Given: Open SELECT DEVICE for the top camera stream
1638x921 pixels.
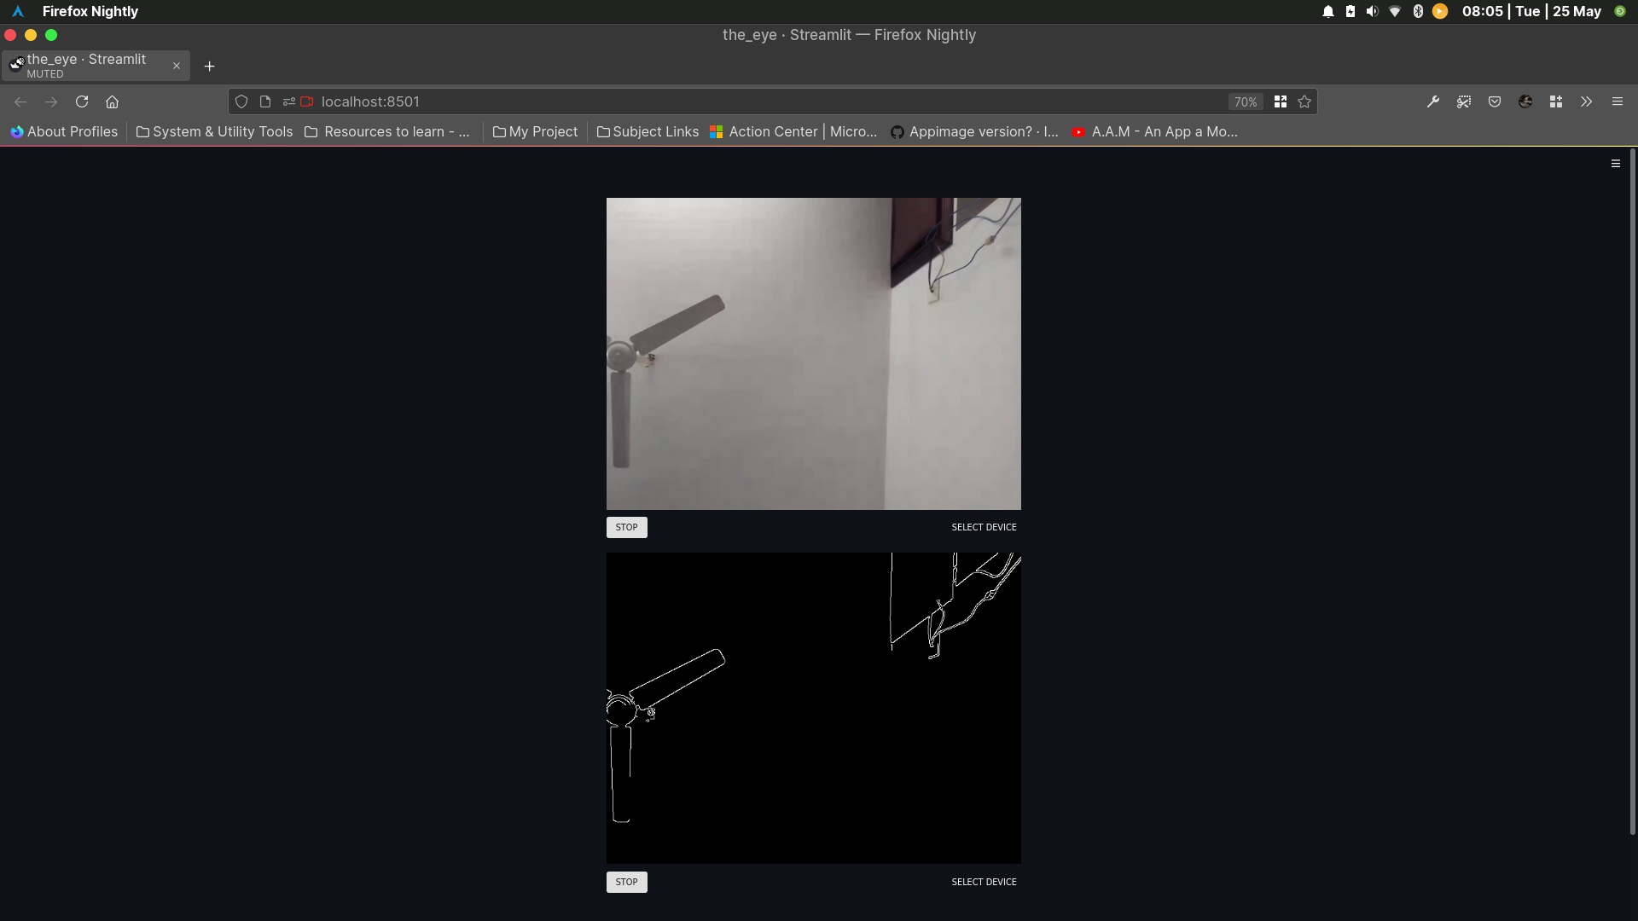Looking at the screenshot, I should (x=983, y=526).
